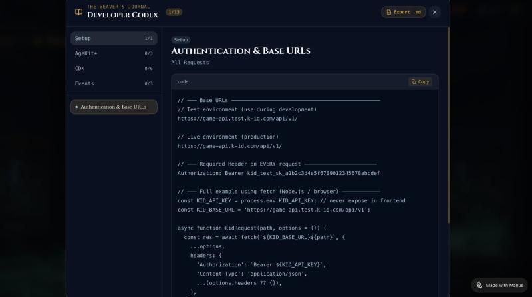Close the Developer Codex dialog

pos(435,12)
